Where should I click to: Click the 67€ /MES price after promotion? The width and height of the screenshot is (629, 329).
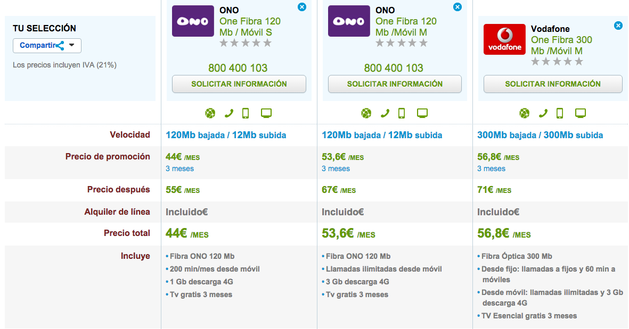pyautogui.click(x=339, y=190)
